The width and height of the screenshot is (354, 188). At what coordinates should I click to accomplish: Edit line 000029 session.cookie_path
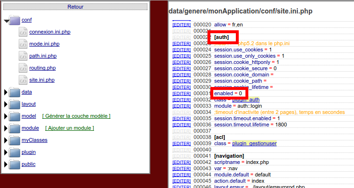182,81
